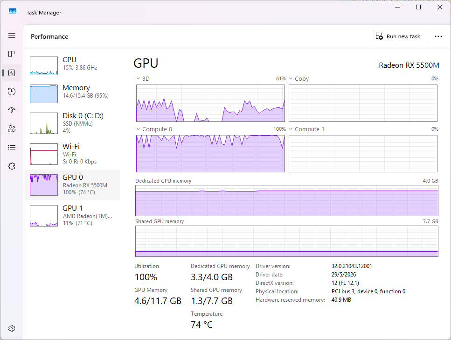Click the large GPU heading
Viewport: 451px width, 340px height.
(x=146, y=63)
